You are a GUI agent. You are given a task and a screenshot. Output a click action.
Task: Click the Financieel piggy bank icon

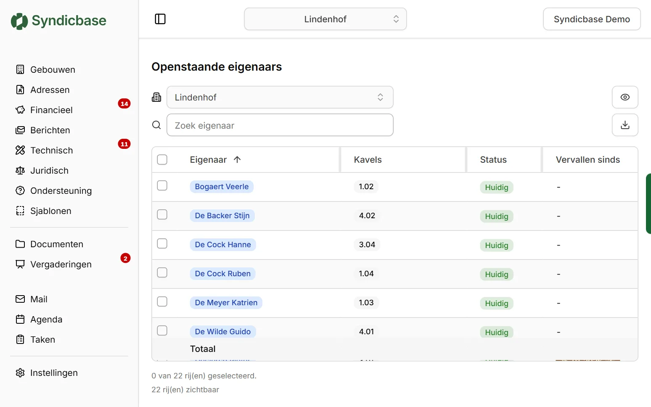point(20,110)
